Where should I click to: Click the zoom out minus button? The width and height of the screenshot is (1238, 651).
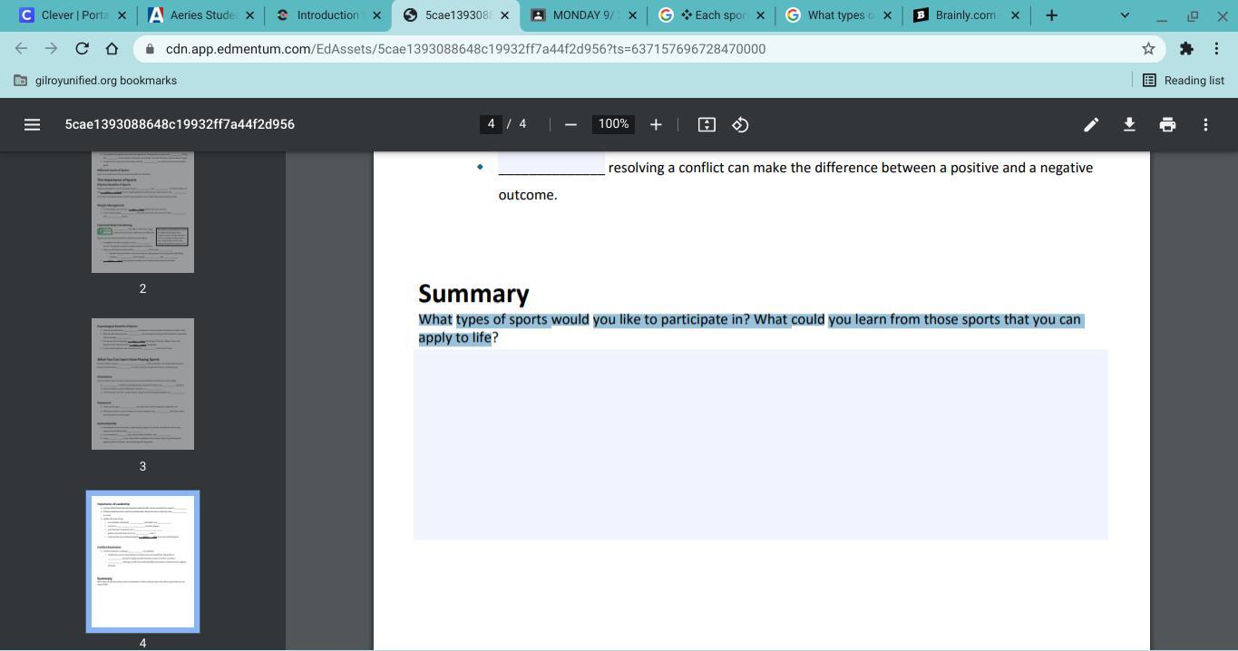(x=570, y=124)
